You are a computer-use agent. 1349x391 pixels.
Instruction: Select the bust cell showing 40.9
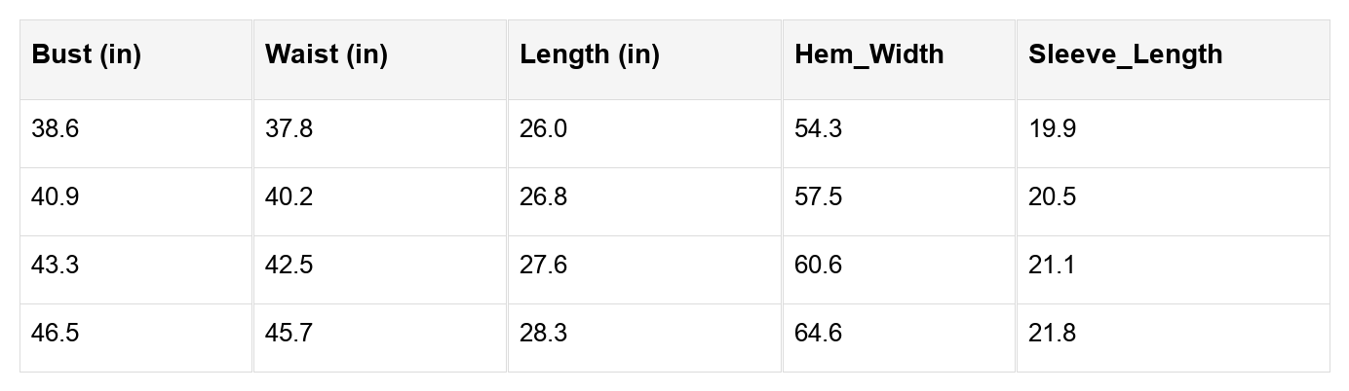[56, 197]
